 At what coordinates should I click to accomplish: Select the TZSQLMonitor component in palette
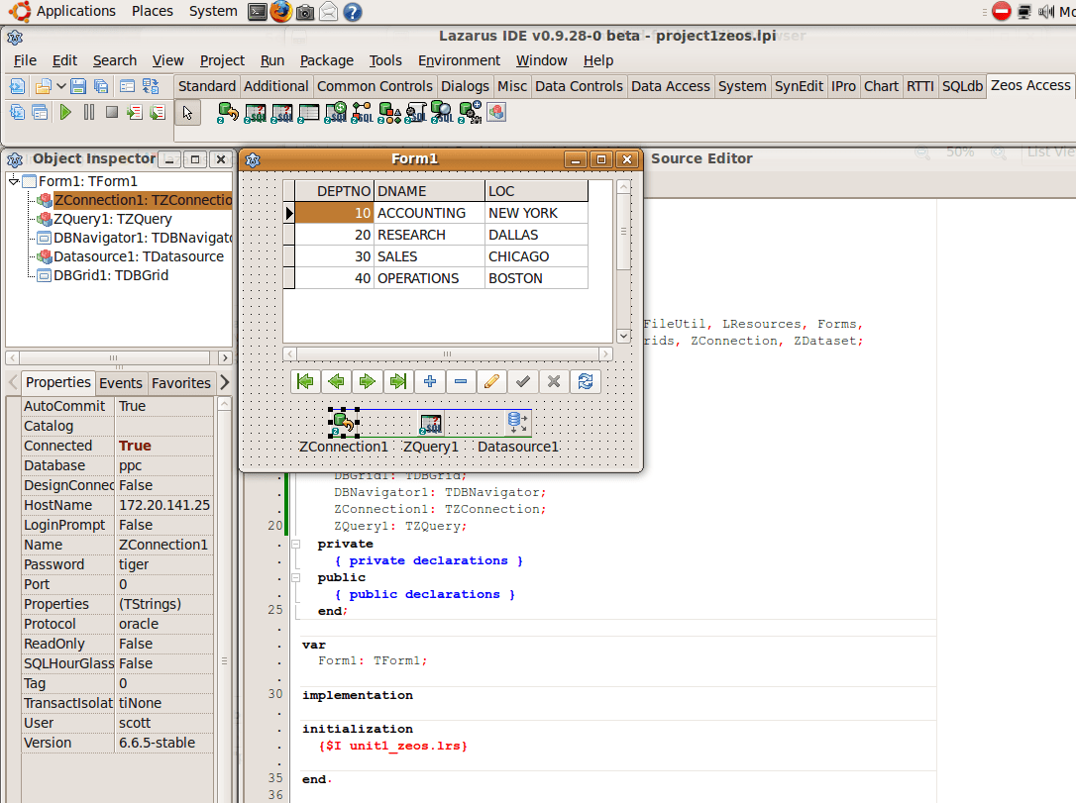(443, 113)
